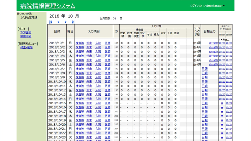The image size is (251, 141).
Task: Open 外来 input for 2018/10/15
Action: point(89,103)
